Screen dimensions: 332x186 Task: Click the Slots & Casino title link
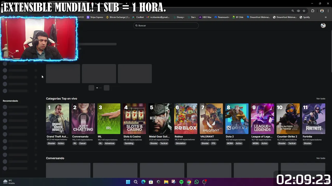pos(132,136)
